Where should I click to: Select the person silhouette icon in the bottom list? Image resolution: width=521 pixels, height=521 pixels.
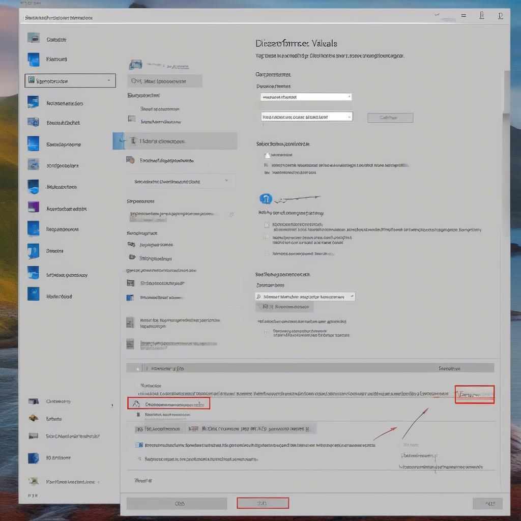[136, 403]
